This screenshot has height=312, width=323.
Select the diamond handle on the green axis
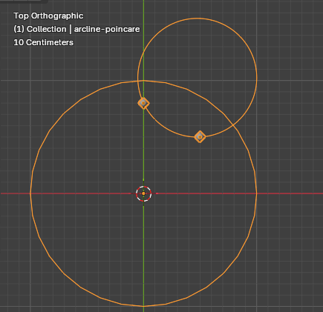[143, 103]
